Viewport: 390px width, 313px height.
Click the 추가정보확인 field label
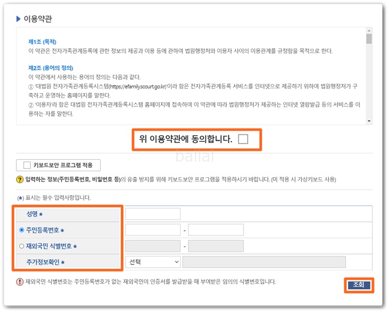[43, 262]
